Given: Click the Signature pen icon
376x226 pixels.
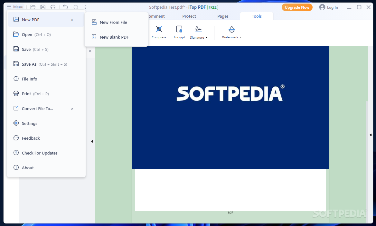Looking at the screenshot, I should click(x=198, y=29).
